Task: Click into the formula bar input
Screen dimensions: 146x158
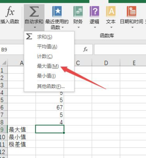Action: point(120,49)
